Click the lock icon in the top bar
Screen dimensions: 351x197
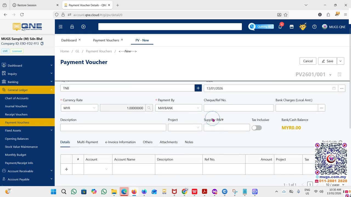coord(72,27)
